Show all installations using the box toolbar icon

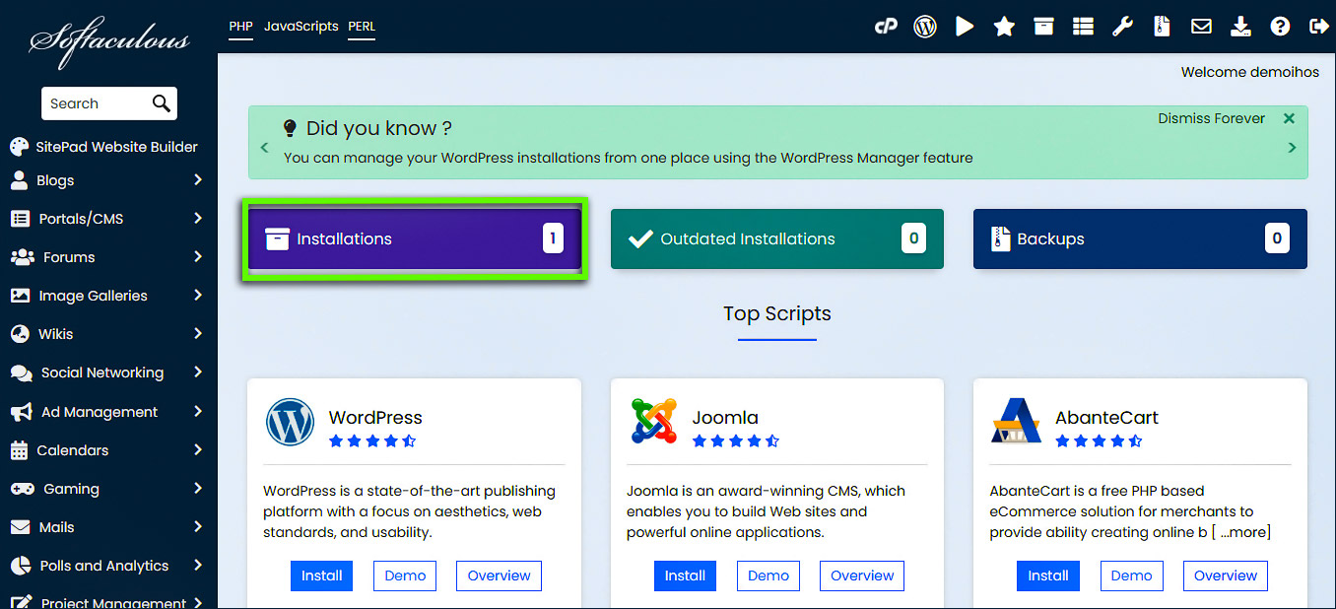click(x=1043, y=27)
